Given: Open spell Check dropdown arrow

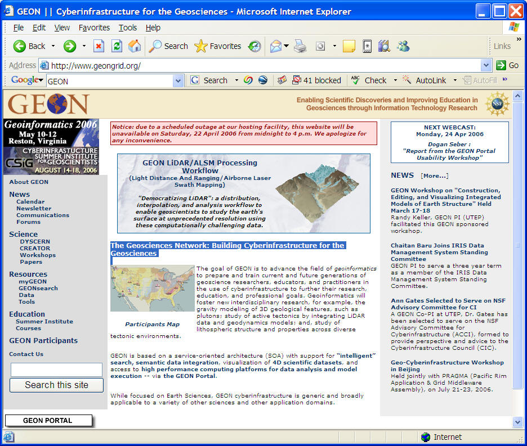Looking at the screenshot, I should (x=395, y=80).
